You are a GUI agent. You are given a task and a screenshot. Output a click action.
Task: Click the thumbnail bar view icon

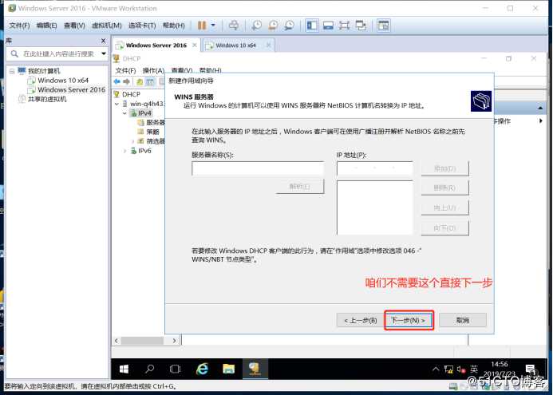[328, 26]
